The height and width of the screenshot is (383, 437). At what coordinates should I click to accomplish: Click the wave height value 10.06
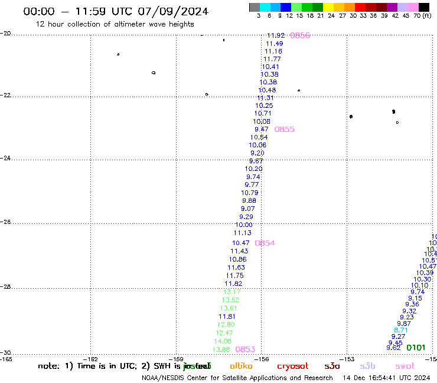coord(257,145)
